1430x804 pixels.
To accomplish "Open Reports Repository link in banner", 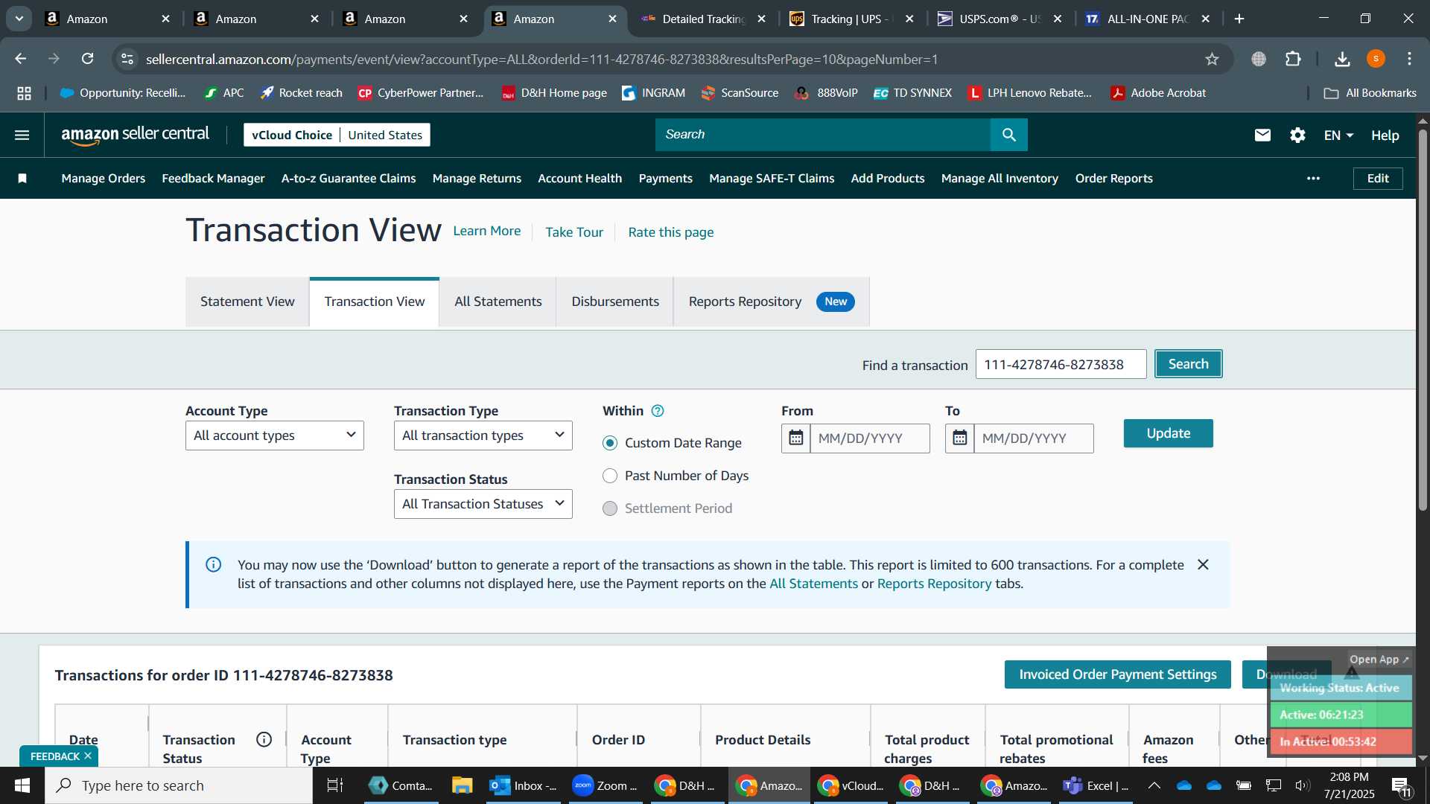I will click(934, 584).
